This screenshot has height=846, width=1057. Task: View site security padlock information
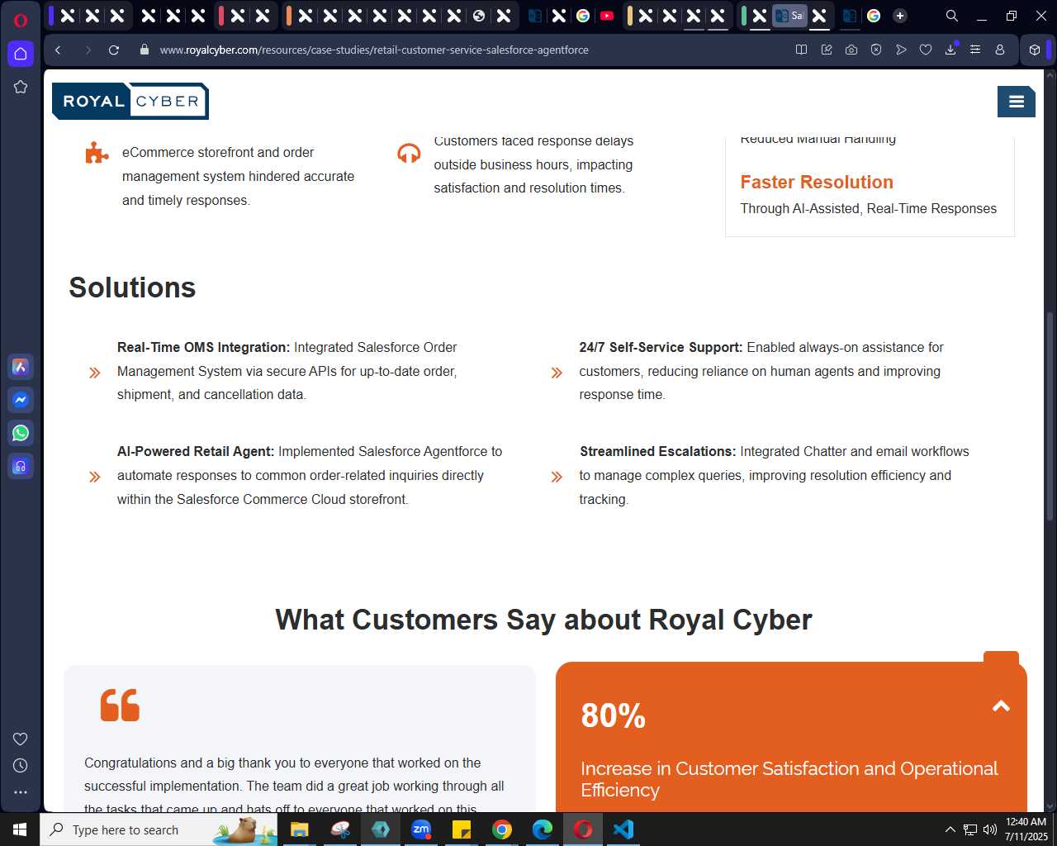tap(145, 50)
